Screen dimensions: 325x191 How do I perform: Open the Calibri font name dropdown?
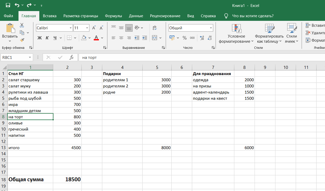[x=71, y=28]
